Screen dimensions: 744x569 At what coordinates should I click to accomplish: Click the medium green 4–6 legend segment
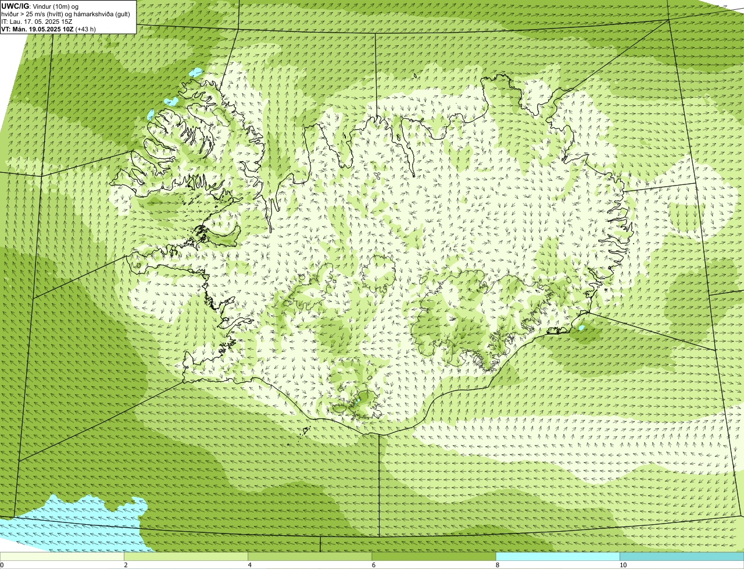click(x=310, y=557)
